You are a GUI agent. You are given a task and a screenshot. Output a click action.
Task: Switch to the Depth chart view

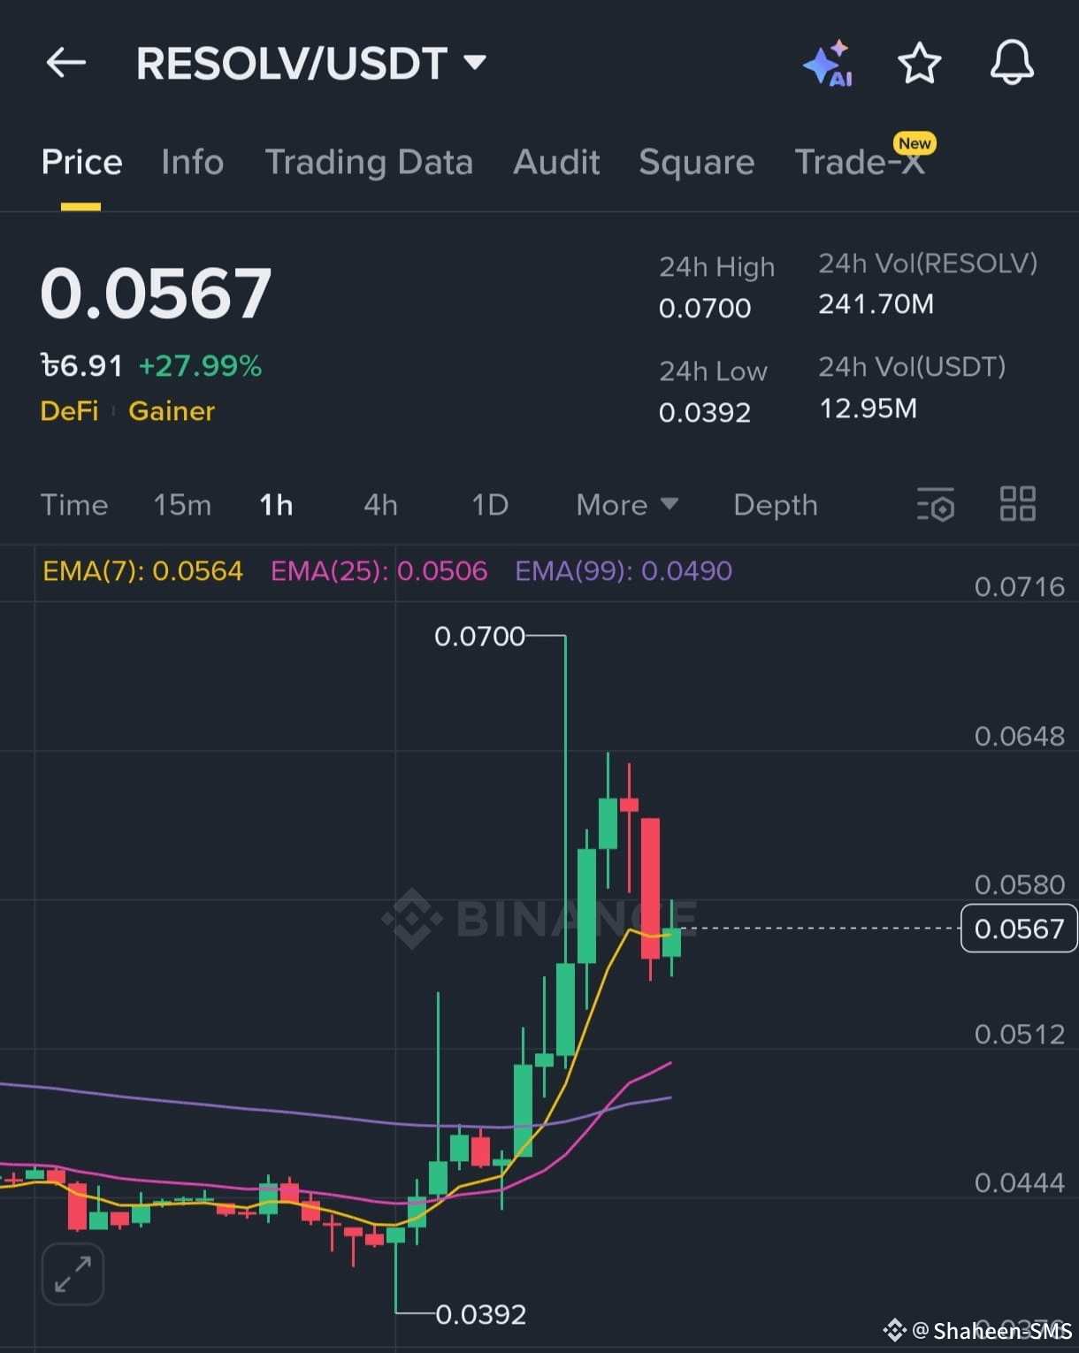pyautogui.click(x=776, y=505)
